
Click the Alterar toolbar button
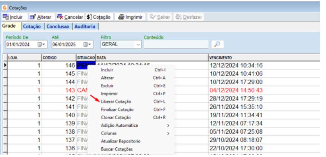pos(42,17)
